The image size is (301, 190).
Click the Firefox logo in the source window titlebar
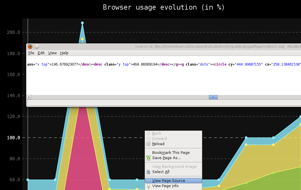click(x=30, y=46)
